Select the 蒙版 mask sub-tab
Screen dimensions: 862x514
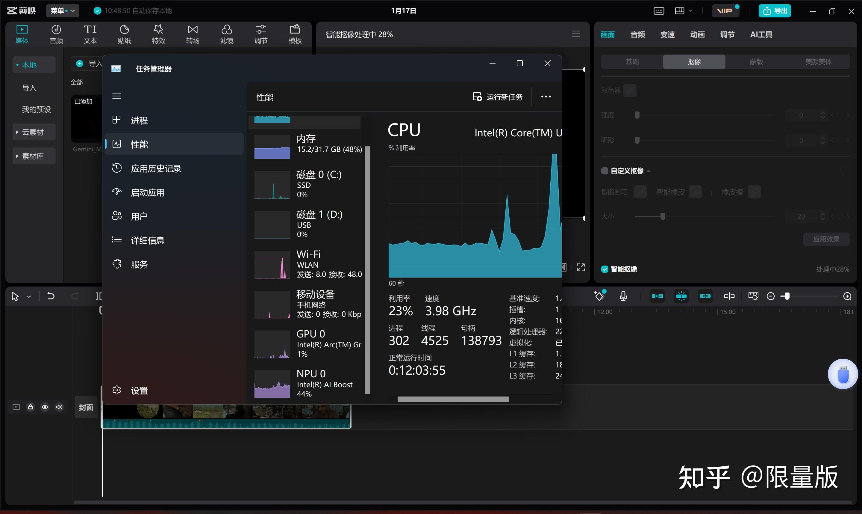pyautogui.click(x=756, y=62)
